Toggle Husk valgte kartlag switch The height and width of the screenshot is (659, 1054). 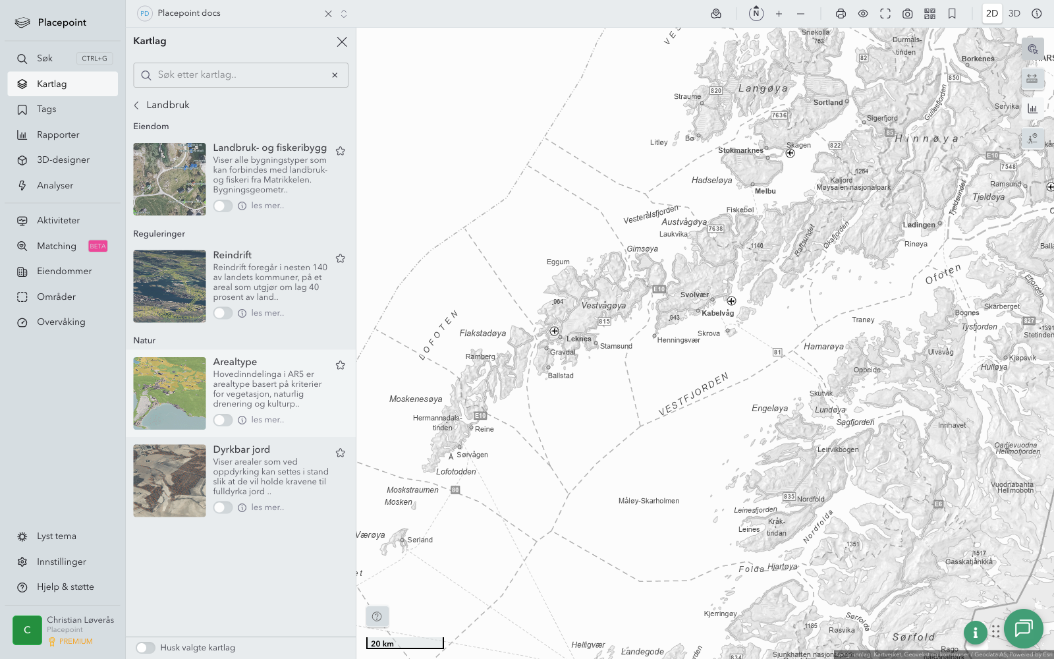(x=146, y=648)
